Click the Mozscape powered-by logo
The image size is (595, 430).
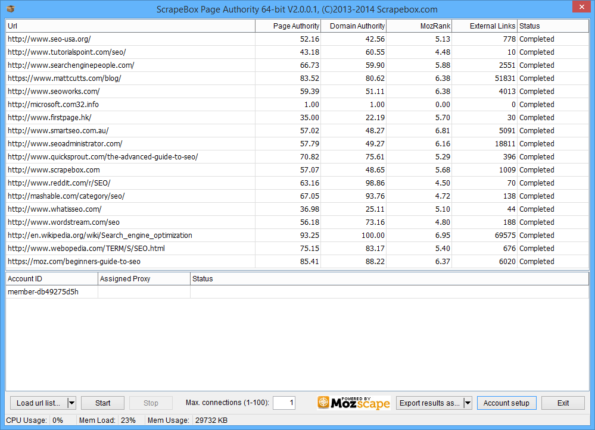click(x=353, y=403)
